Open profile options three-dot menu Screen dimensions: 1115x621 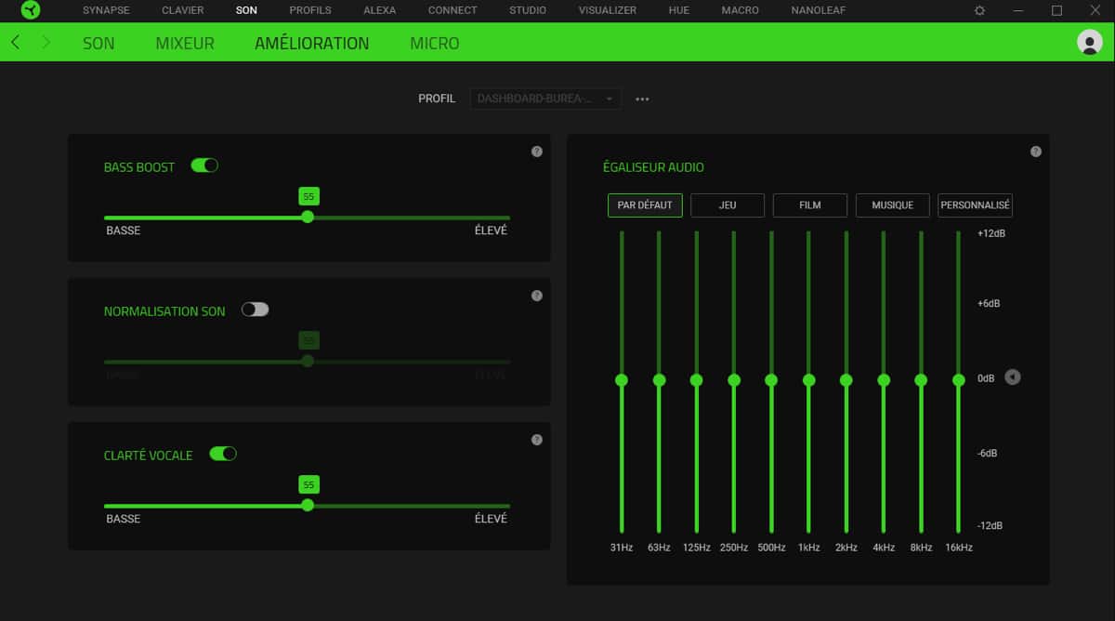642,99
